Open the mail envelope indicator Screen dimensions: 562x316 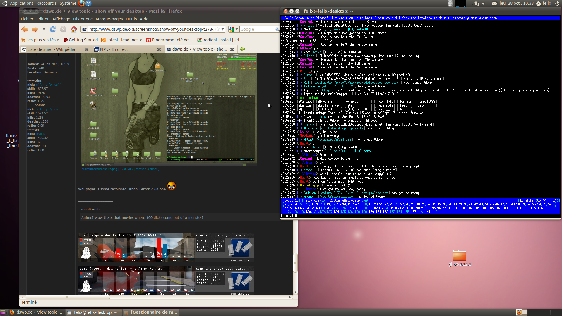[x=494, y=4]
